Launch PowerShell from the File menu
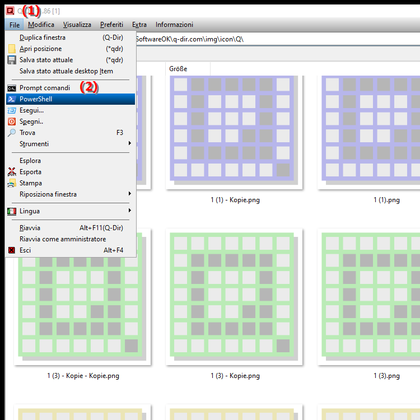Image resolution: width=420 pixels, height=420 pixels. coord(71,99)
